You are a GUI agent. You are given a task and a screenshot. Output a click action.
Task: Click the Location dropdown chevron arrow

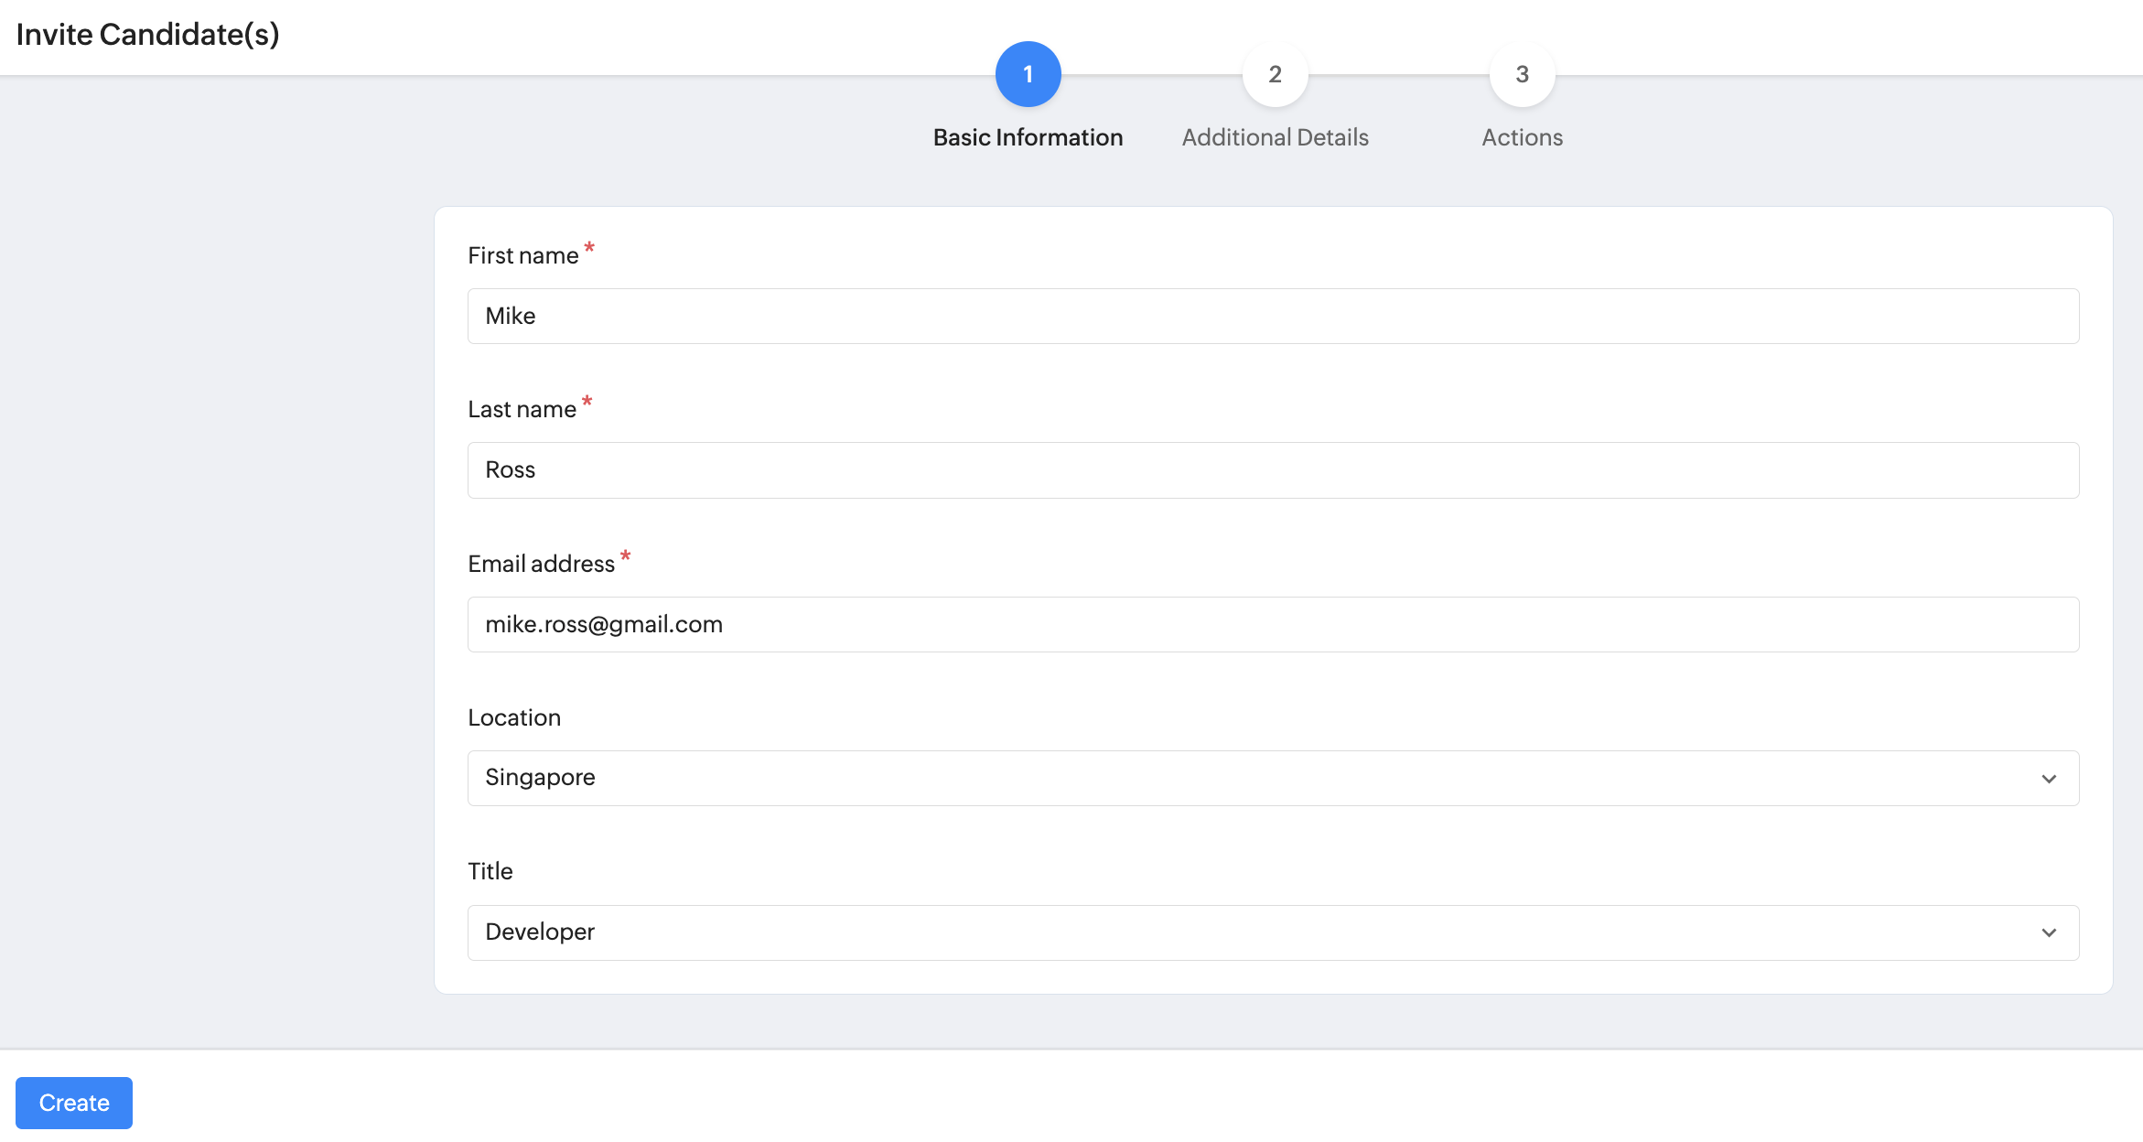click(2049, 779)
